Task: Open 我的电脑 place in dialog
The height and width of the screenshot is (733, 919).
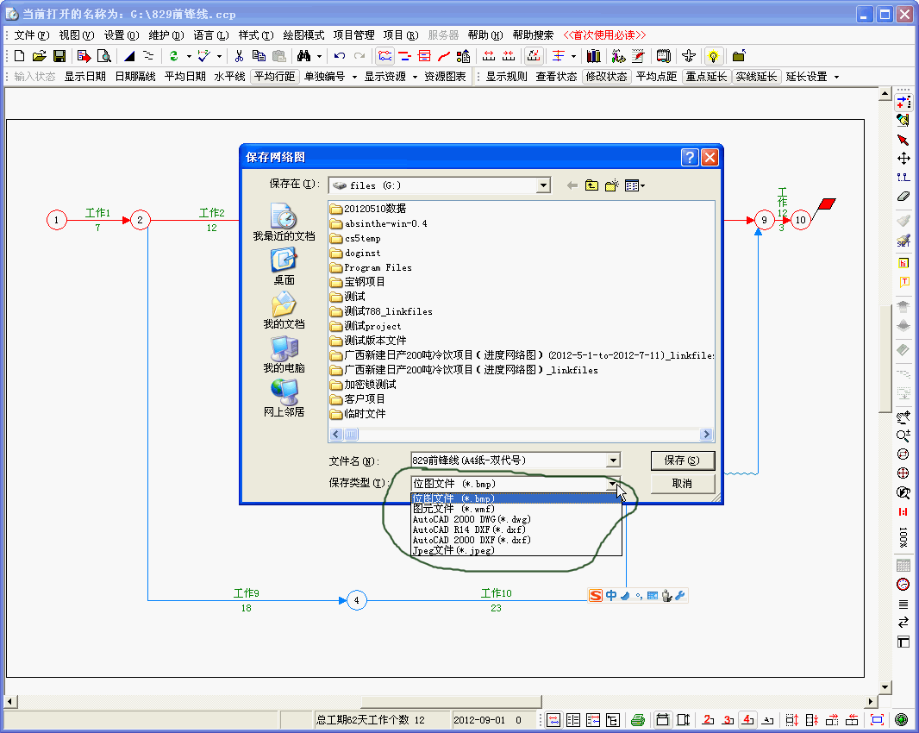Action: click(284, 354)
